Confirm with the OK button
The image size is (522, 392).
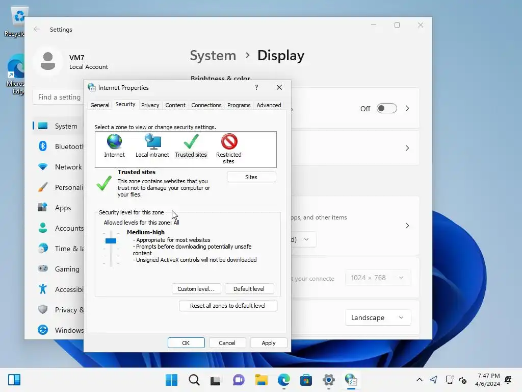[x=186, y=342]
